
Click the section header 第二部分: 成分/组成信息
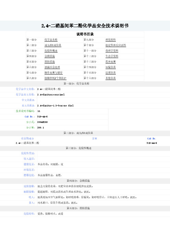click(x=78, y=133)
